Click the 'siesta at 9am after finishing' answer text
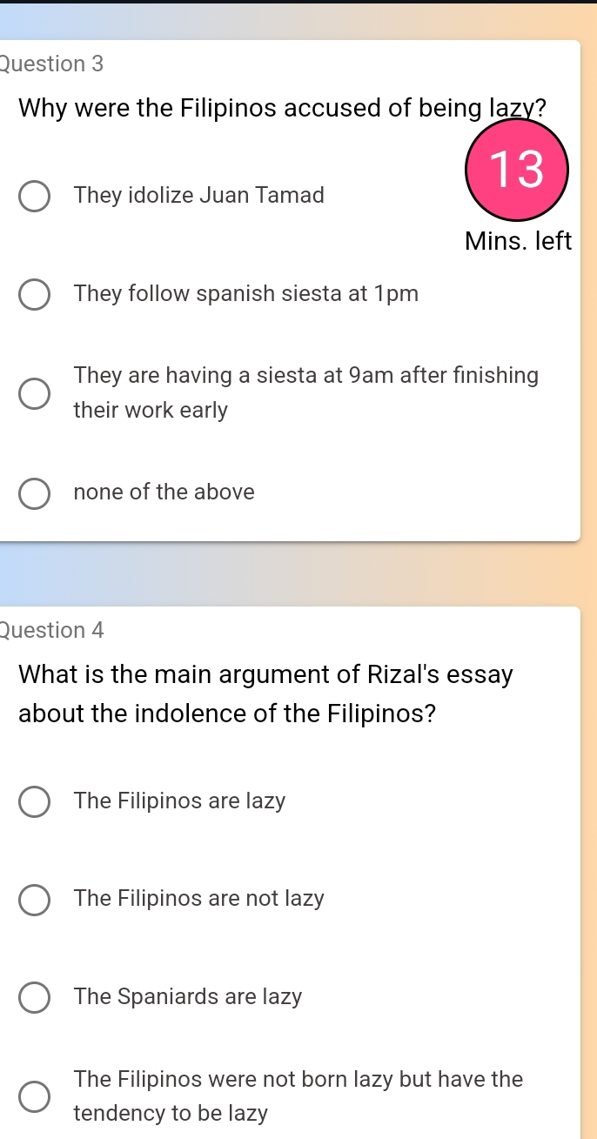 305,376
